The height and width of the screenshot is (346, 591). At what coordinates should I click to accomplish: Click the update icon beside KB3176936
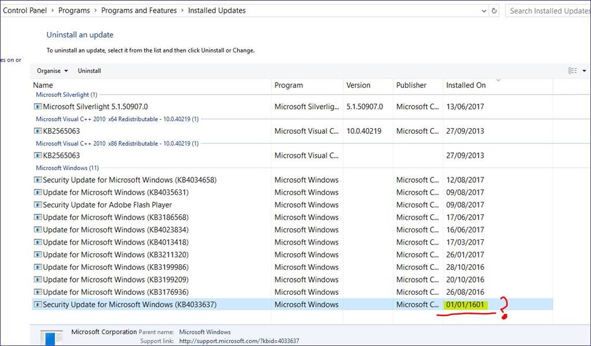[x=38, y=292]
